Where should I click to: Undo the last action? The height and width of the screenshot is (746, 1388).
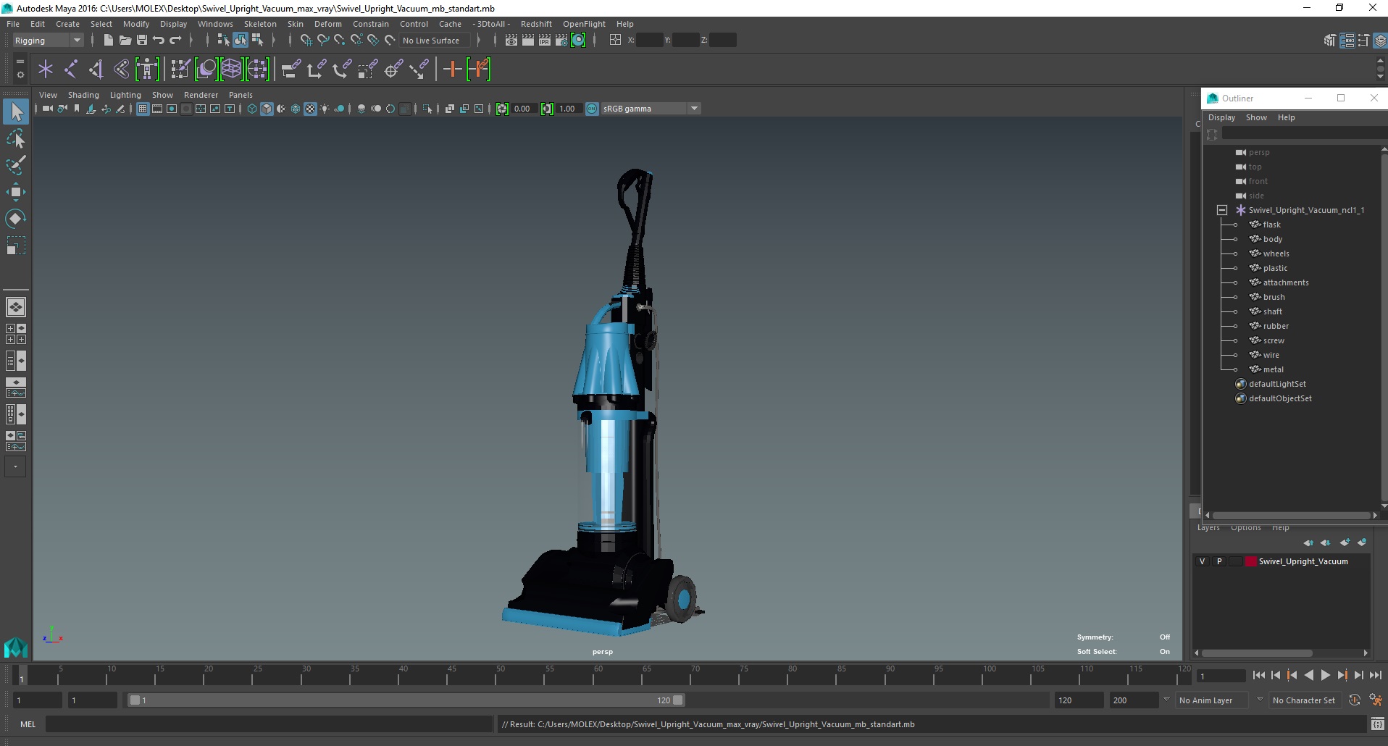[159, 41]
